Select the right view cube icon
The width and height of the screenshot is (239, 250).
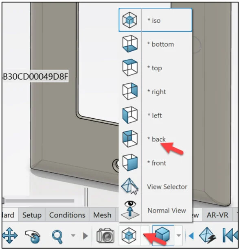coord(130,91)
